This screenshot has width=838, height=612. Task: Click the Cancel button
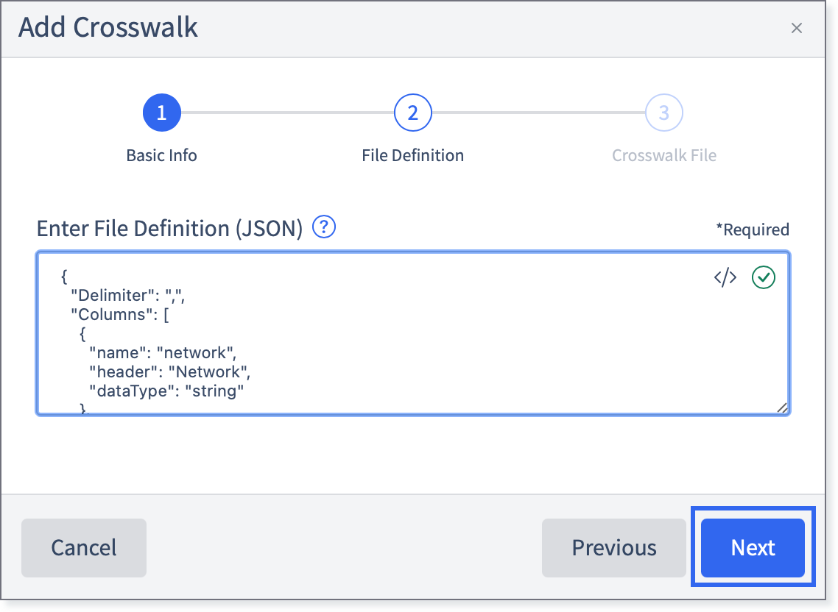84,547
